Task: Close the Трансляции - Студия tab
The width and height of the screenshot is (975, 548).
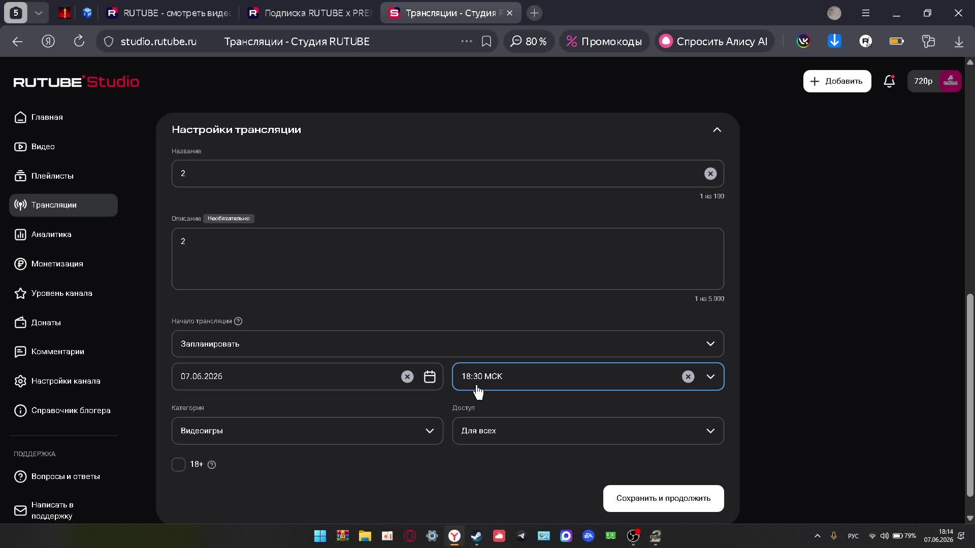Action: tap(510, 13)
